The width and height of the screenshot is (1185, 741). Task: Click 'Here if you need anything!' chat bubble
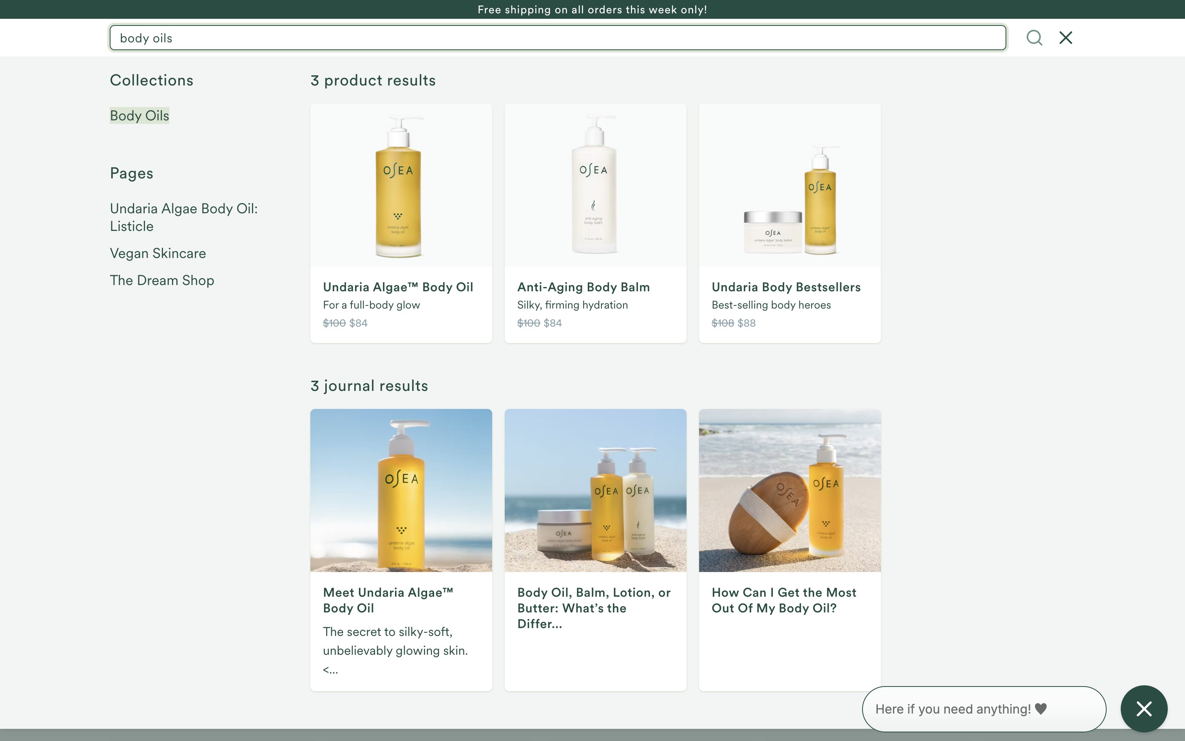[984, 709]
